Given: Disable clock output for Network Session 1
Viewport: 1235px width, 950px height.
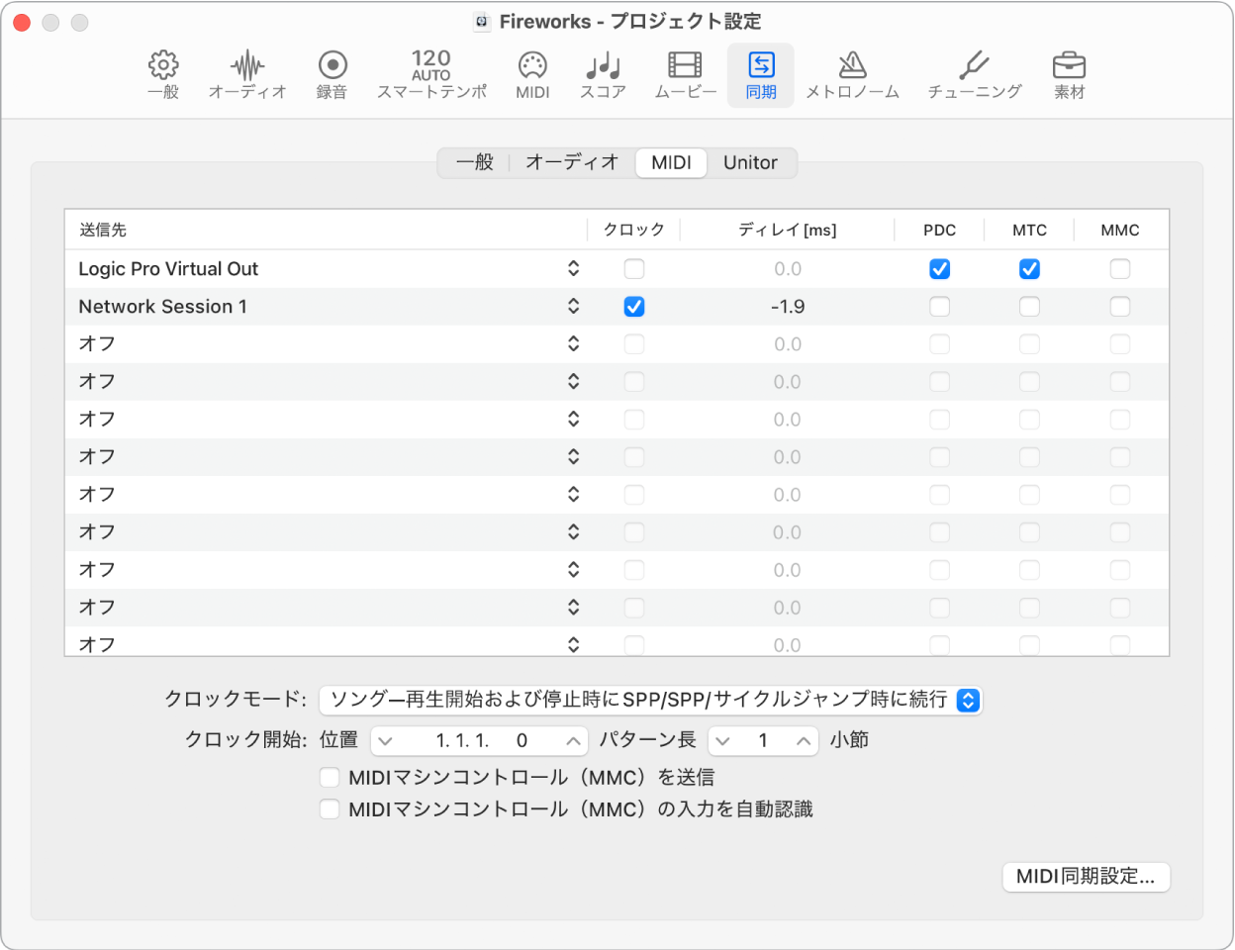Looking at the screenshot, I should tap(633, 306).
